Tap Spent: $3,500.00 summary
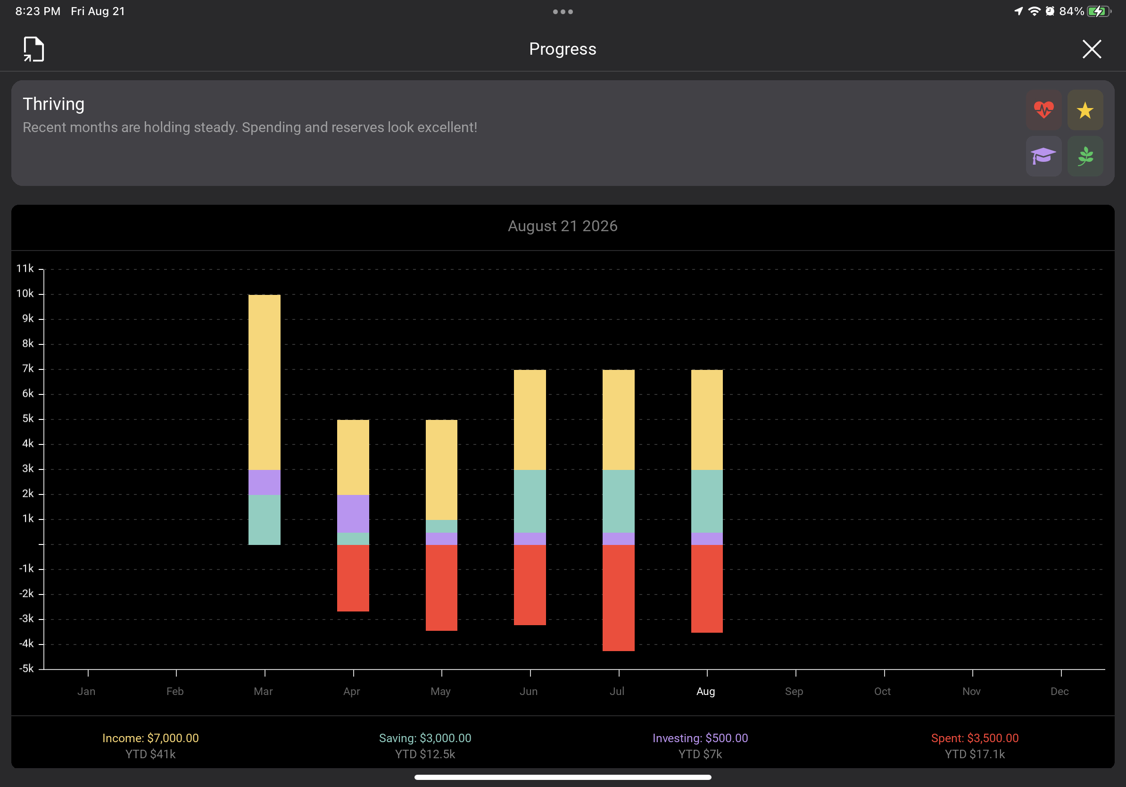 point(975,738)
